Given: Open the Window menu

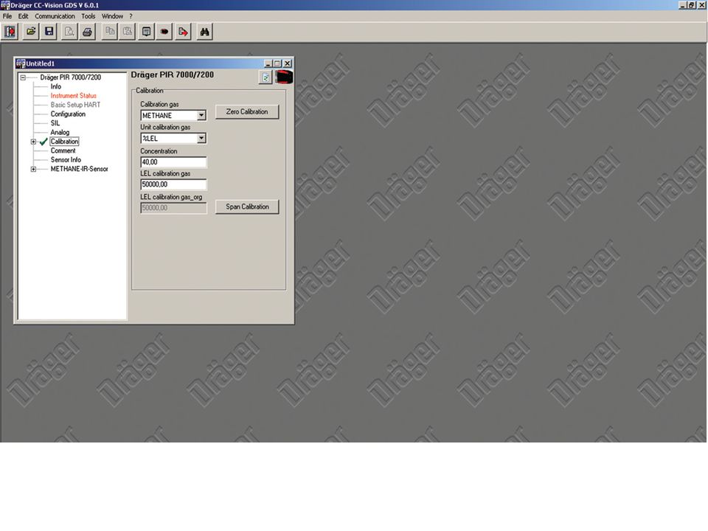Looking at the screenshot, I should pyautogui.click(x=112, y=15).
